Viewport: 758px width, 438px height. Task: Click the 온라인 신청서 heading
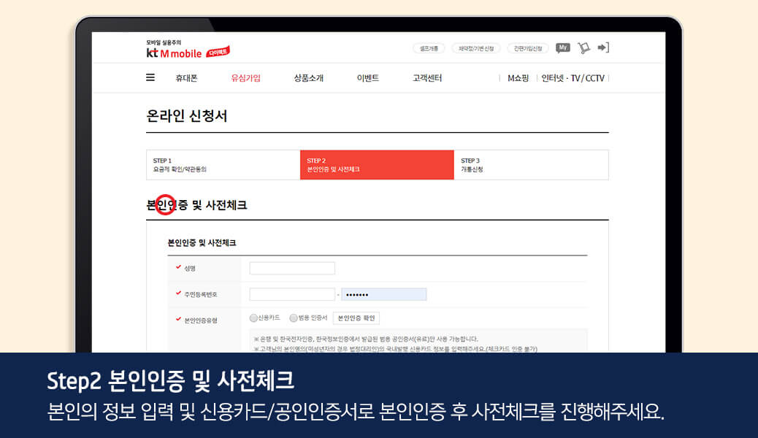coord(187,116)
